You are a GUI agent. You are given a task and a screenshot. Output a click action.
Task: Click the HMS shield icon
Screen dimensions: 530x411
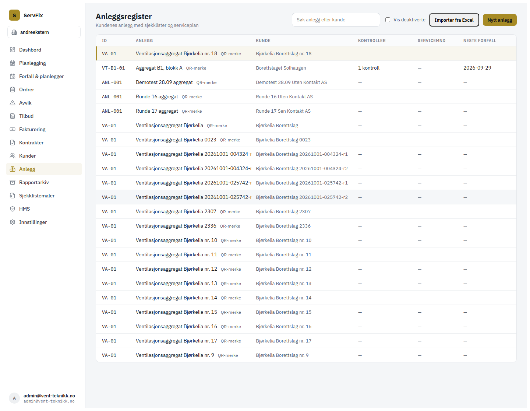pyautogui.click(x=13, y=209)
